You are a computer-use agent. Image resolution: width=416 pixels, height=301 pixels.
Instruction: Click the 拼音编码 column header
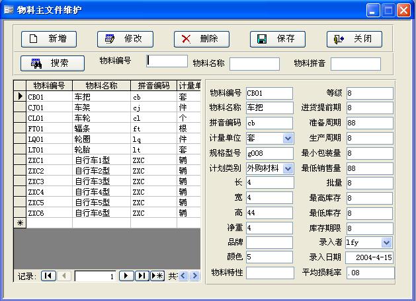153,86
